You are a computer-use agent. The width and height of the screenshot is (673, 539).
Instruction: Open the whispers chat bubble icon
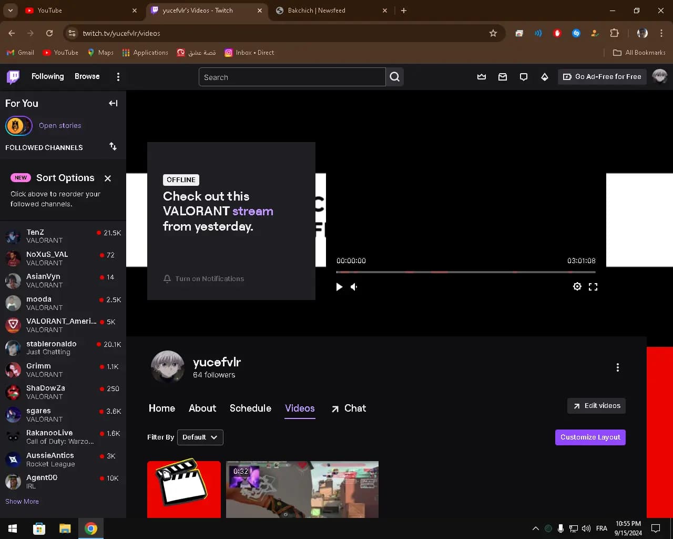tap(524, 77)
